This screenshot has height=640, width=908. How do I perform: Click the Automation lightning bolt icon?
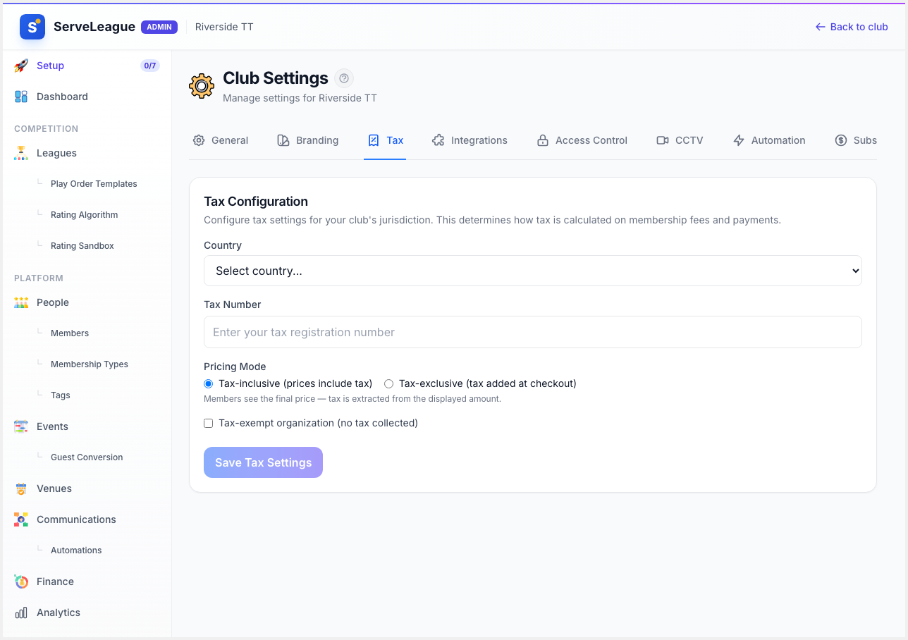click(x=739, y=140)
